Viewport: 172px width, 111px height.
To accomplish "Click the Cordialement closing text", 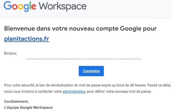I will point(16,102).
